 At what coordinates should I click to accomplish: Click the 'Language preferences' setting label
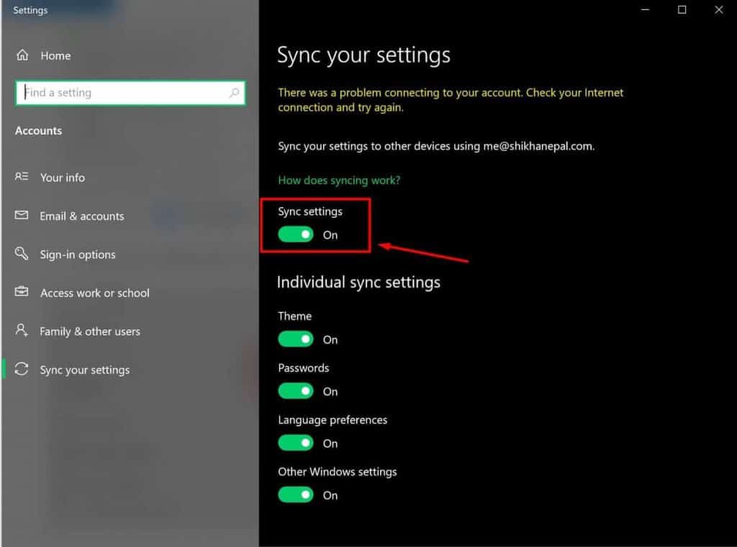click(x=333, y=420)
